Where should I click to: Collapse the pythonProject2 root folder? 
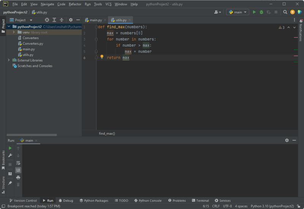point(9,27)
